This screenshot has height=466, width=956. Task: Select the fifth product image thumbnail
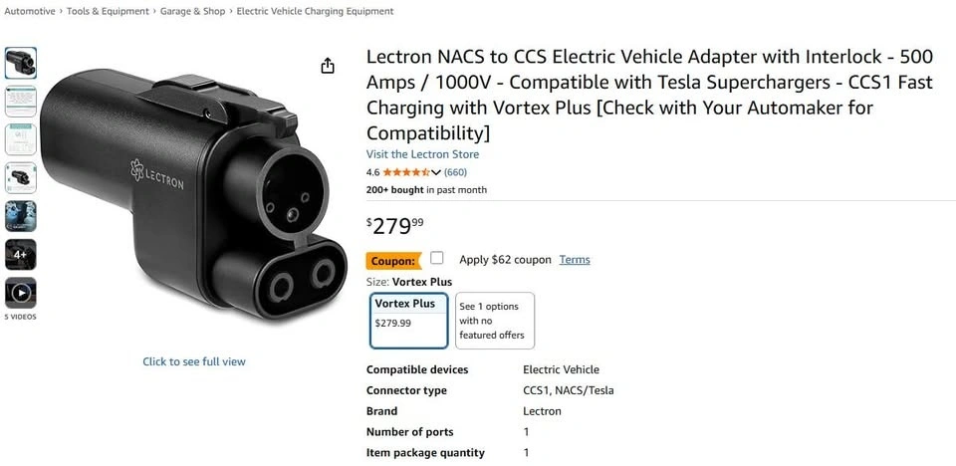21,216
